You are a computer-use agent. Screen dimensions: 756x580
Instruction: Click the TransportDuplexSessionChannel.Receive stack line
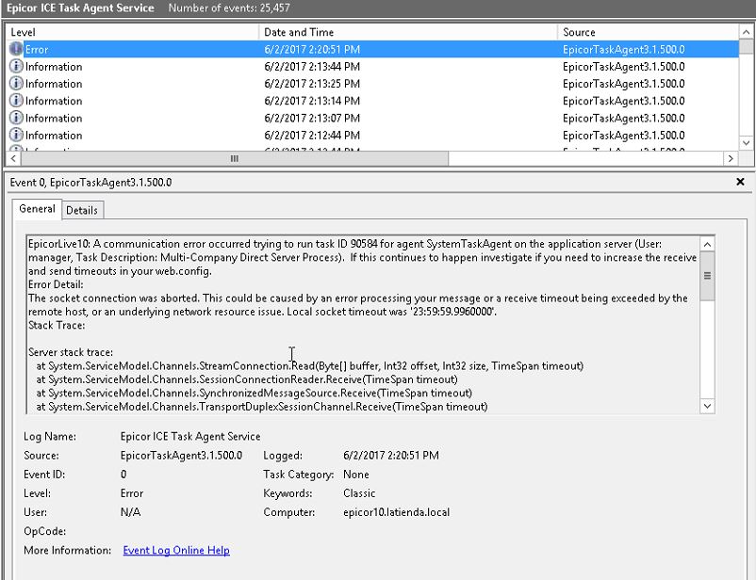pyautogui.click(x=262, y=407)
